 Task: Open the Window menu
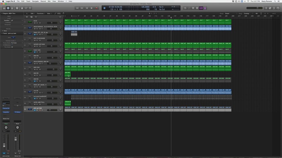[61, 1]
